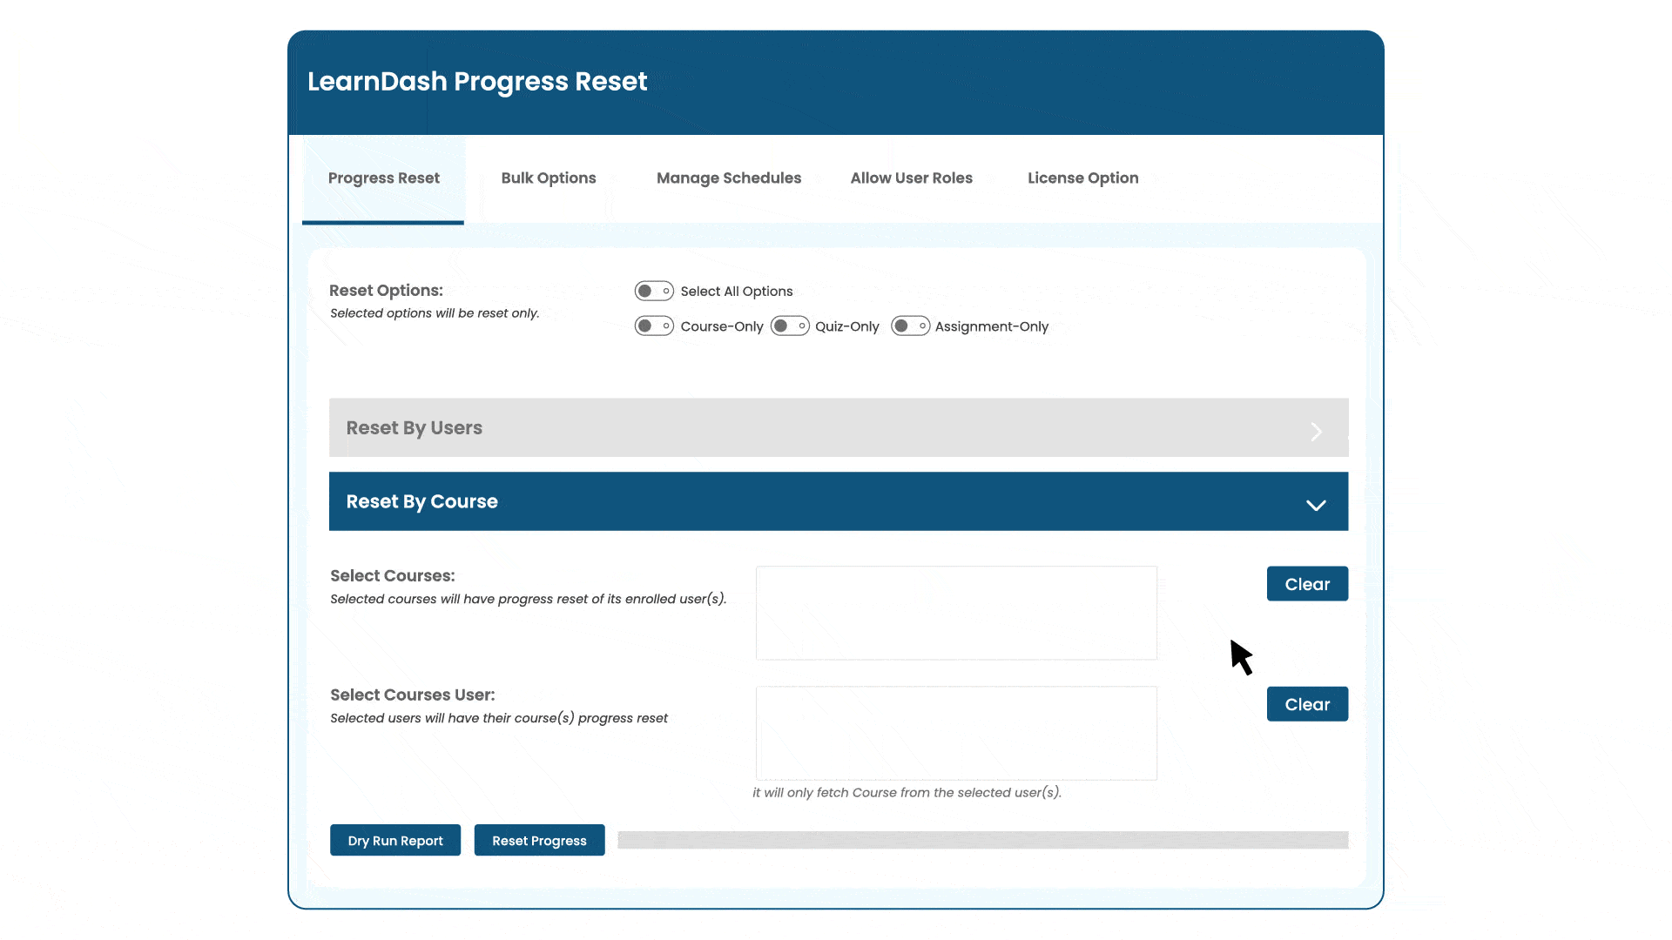The image size is (1672, 940).
Task: Clear the Select Courses User field
Action: [x=1307, y=703]
